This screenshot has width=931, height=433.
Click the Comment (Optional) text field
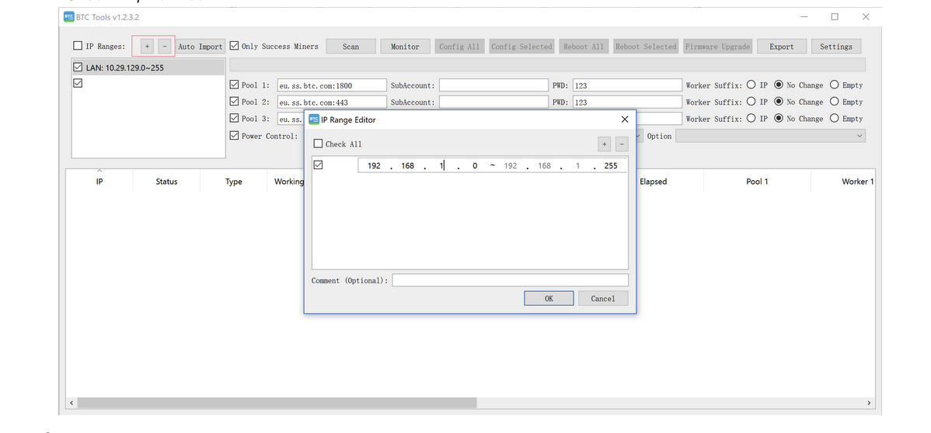point(510,280)
